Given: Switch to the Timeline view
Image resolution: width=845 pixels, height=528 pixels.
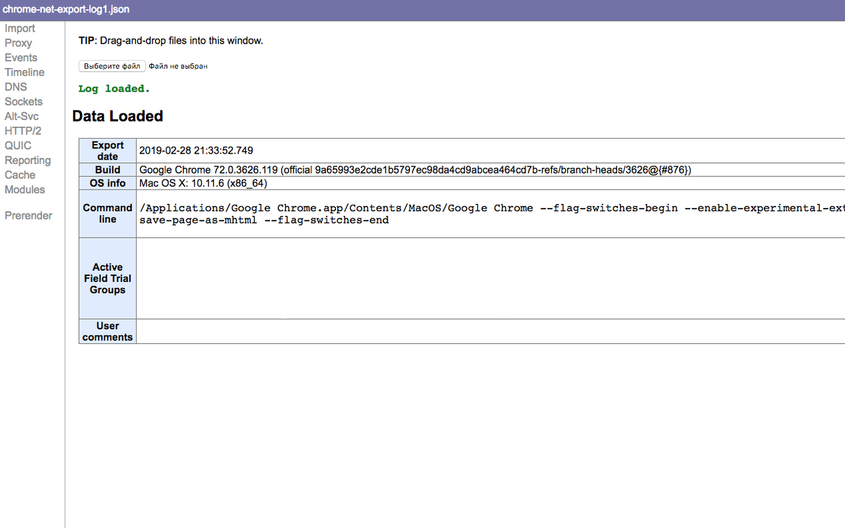Looking at the screenshot, I should pos(24,72).
